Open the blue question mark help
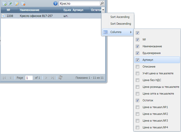This screenshot has height=132, width=181. click(55, 3)
